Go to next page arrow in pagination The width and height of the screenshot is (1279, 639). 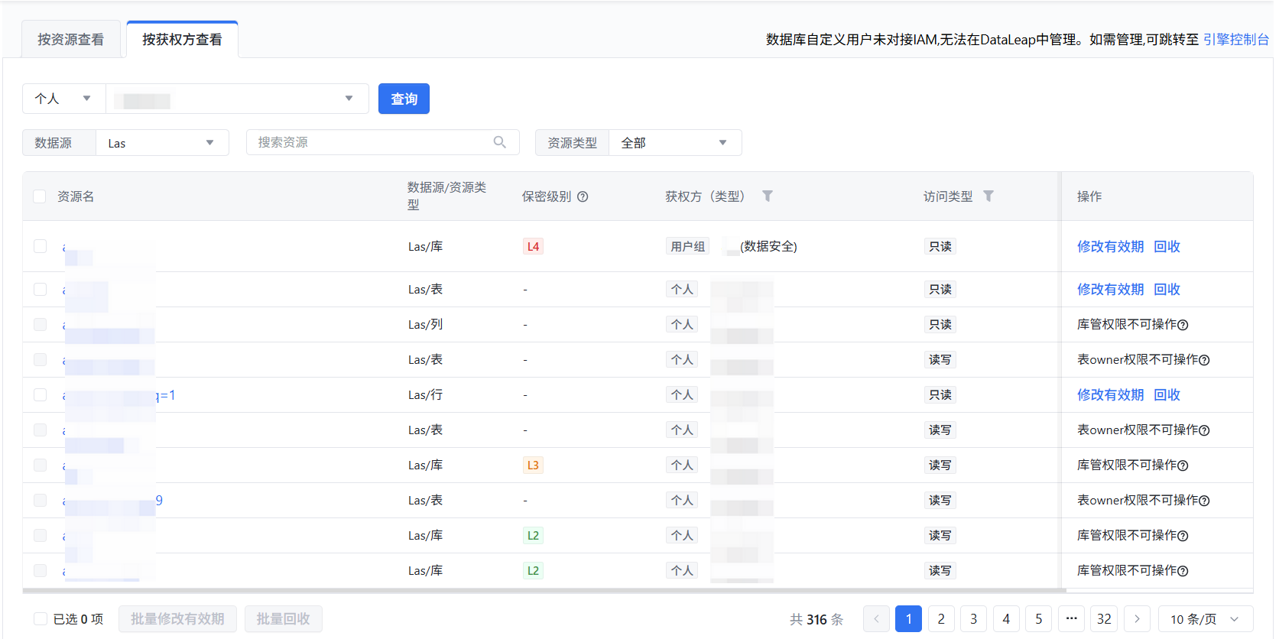1136,619
